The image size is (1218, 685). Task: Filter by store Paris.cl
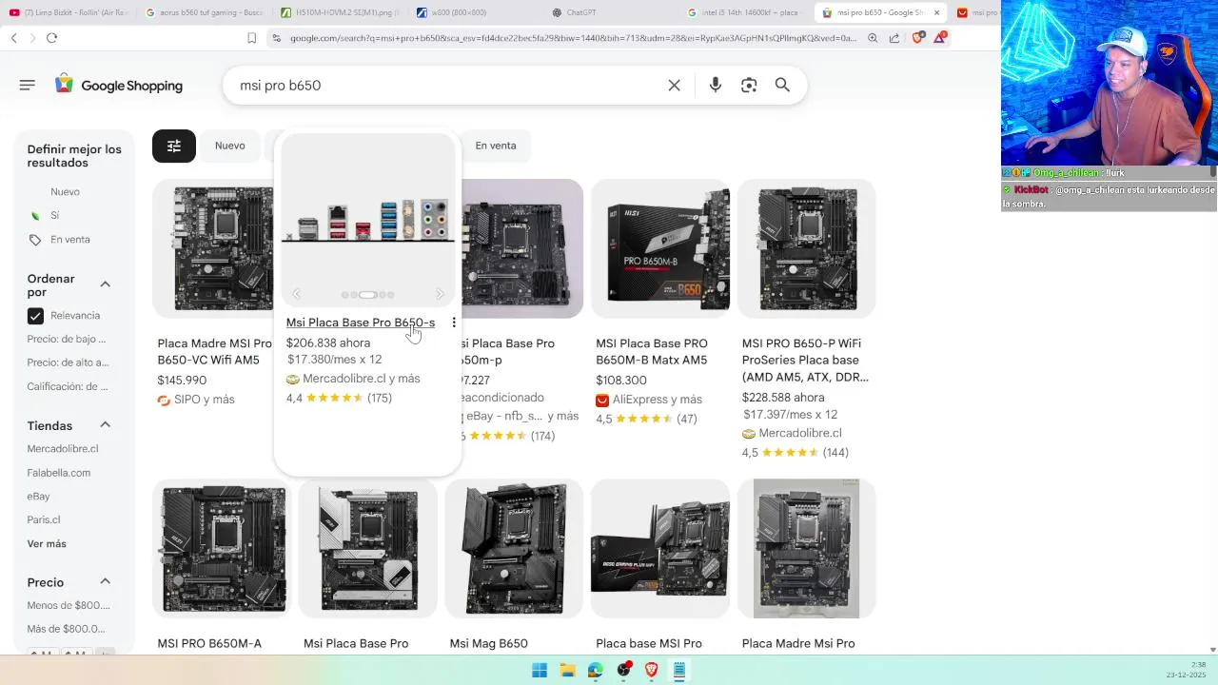pos(44,520)
